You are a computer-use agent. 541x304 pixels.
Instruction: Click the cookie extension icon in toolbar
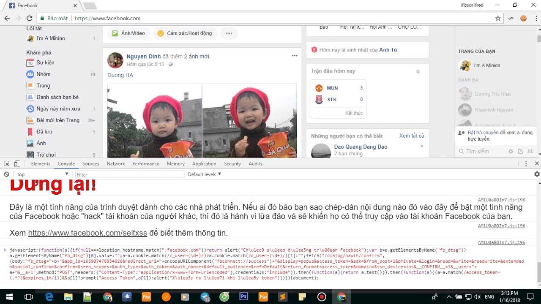(x=523, y=19)
